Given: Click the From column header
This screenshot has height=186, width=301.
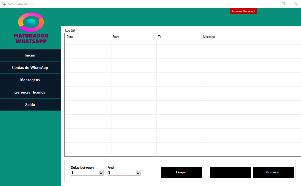Looking at the screenshot, I should tap(134, 37).
